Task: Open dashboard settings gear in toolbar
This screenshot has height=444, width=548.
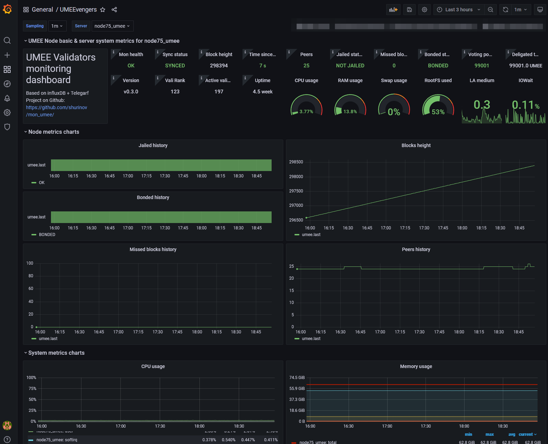Action: [x=425, y=10]
